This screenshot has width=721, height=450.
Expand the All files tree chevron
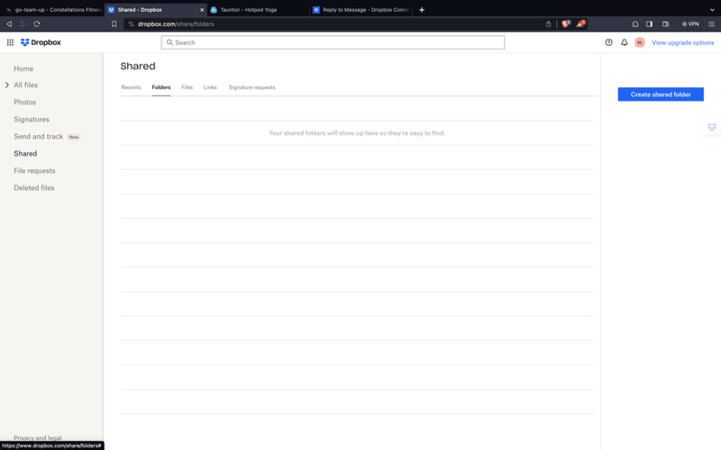pyautogui.click(x=7, y=85)
